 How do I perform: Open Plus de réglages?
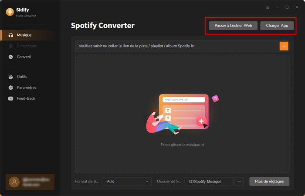tap(269, 181)
